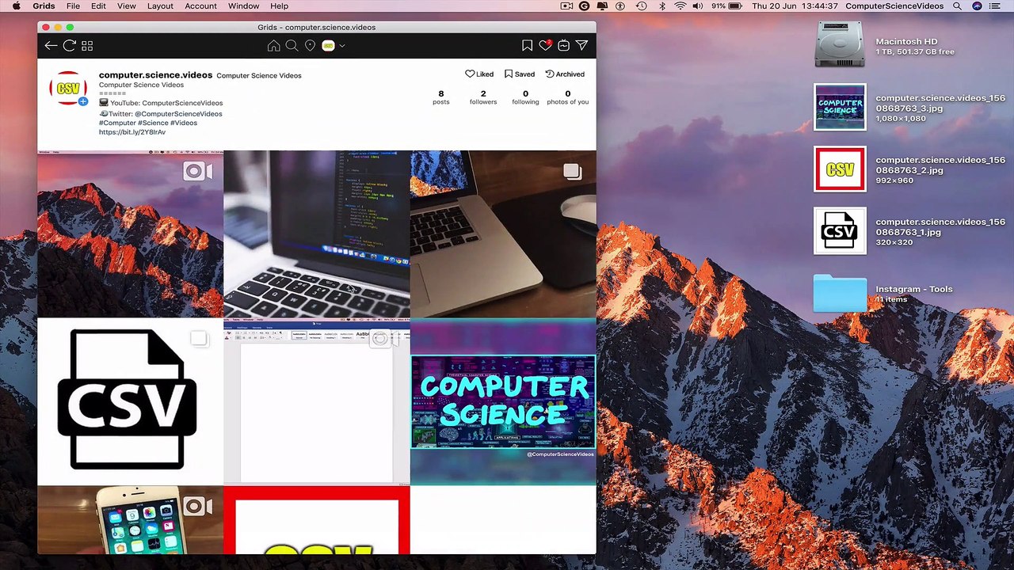
Task: Open the IGTV icon in toolbar
Action: (x=563, y=46)
